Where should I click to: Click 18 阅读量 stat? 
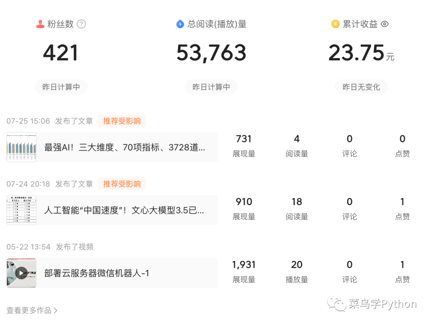coord(297,209)
